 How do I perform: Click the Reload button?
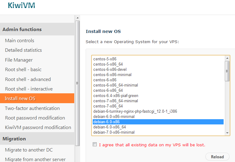click(x=217, y=157)
